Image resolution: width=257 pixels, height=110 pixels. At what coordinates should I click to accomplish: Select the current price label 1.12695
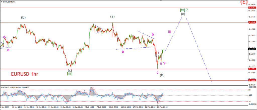pyautogui.click(x=252, y=49)
